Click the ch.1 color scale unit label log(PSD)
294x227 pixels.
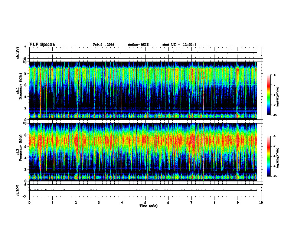(x=278, y=97)
